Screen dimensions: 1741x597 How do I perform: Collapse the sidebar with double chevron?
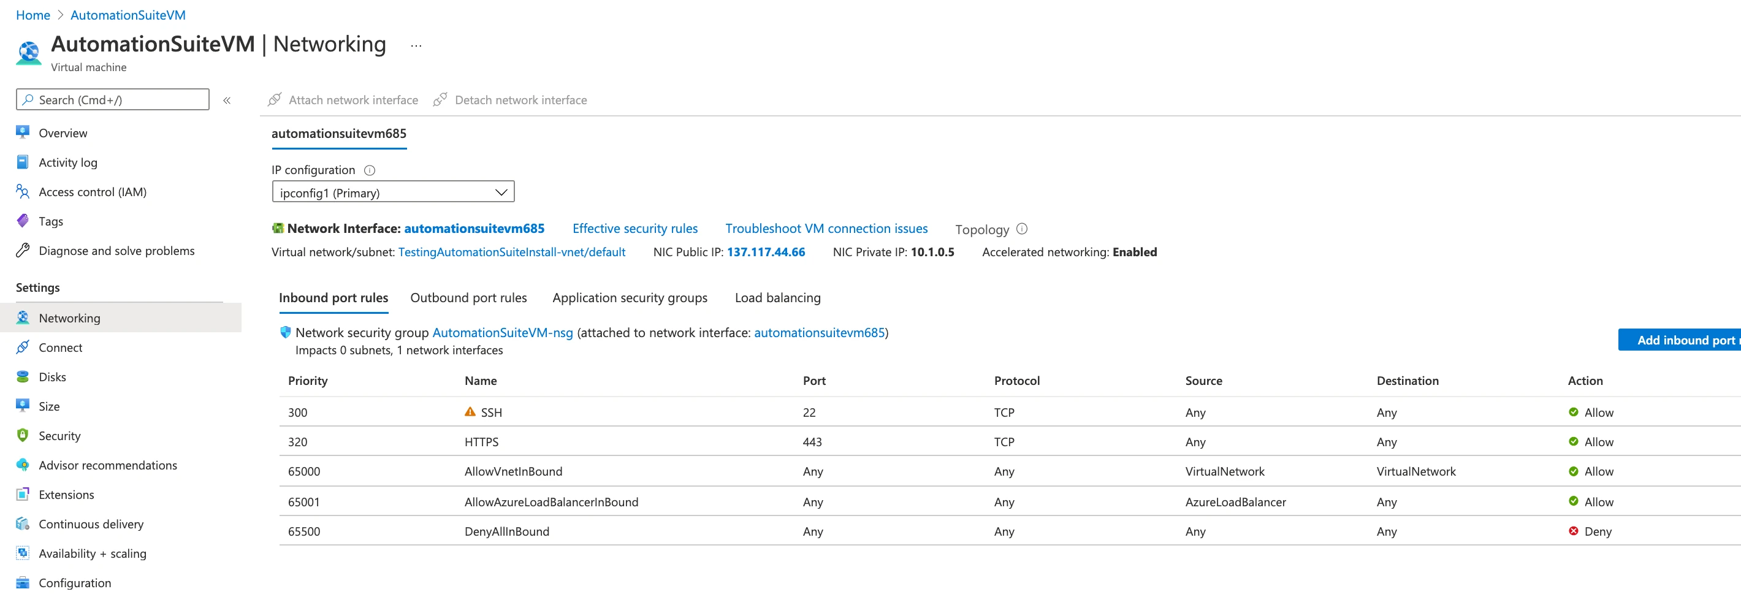pyautogui.click(x=227, y=100)
